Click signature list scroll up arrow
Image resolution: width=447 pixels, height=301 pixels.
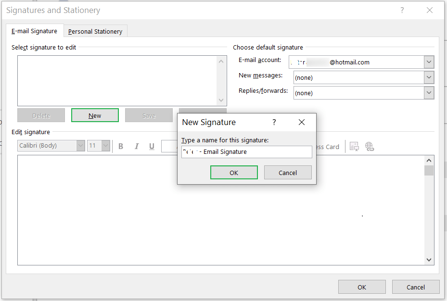click(221, 61)
